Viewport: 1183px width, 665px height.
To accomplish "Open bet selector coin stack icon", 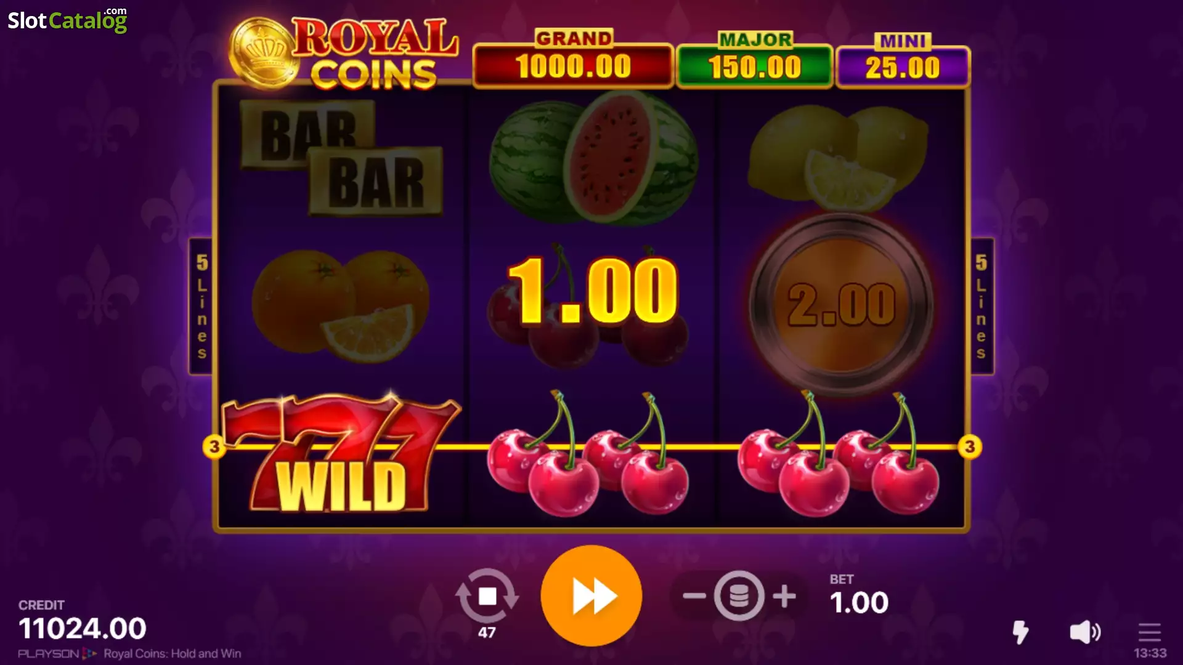I will coord(739,595).
